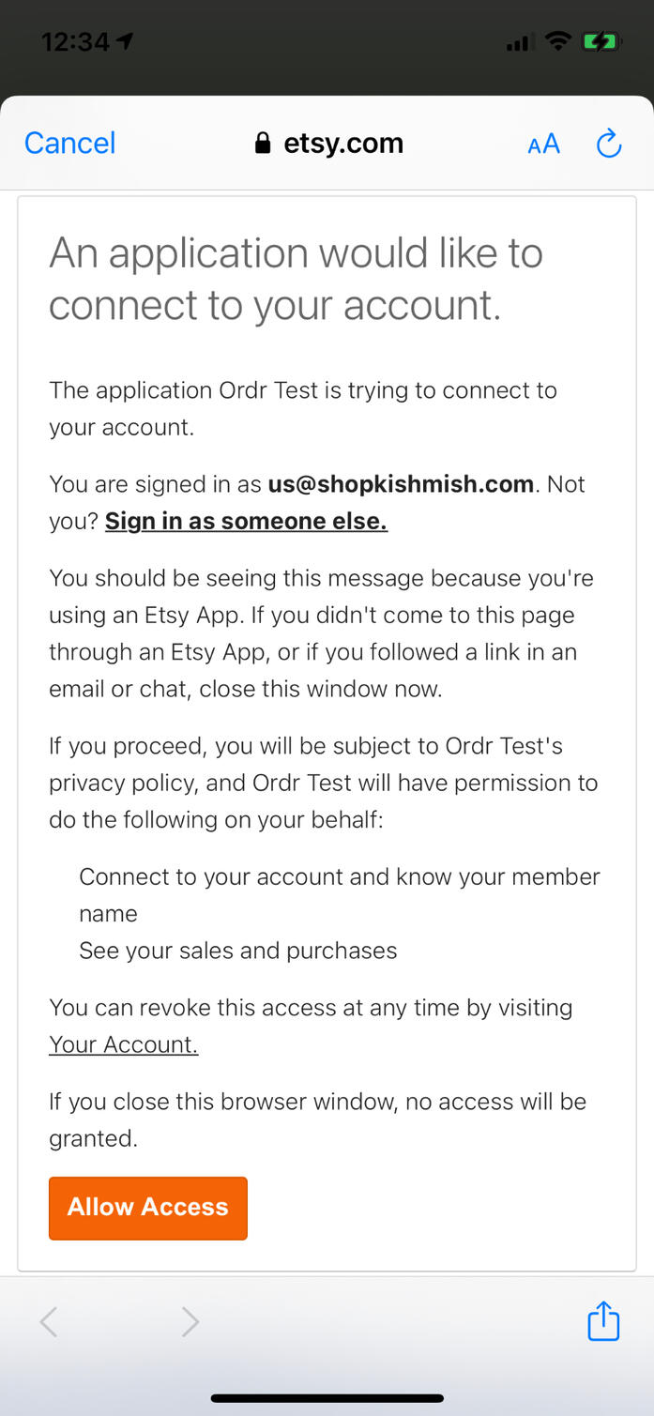Tap the cellular signal bars
Screen dimensions: 654x1416
tap(520, 42)
